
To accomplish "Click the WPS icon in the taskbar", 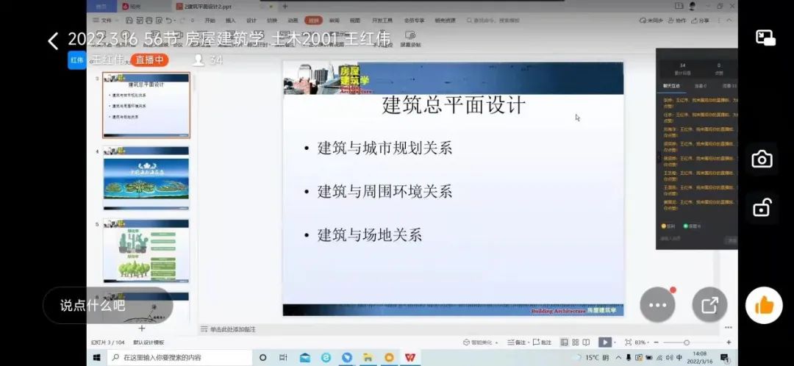I will 409,357.
